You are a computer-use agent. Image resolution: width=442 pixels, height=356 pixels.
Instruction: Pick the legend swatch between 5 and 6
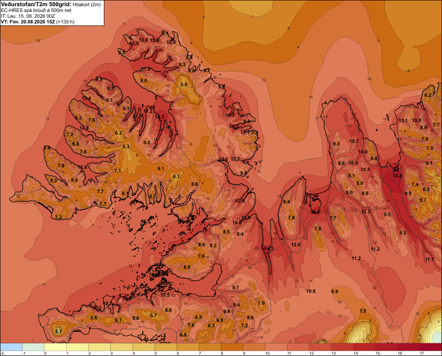pyautogui.click(x=165, y=347)
